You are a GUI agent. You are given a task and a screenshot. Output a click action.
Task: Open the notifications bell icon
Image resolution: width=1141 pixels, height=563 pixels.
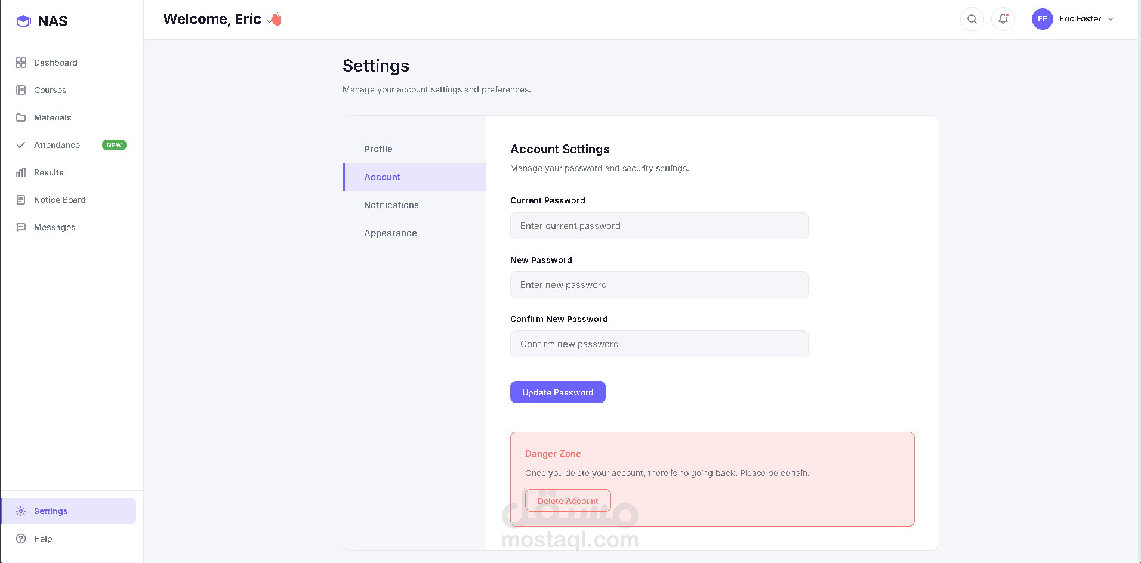[x=1003, y=19]
